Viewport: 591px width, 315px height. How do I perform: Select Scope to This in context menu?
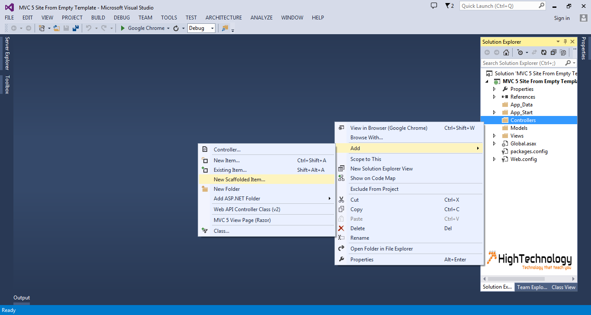[x=409, y=159]
